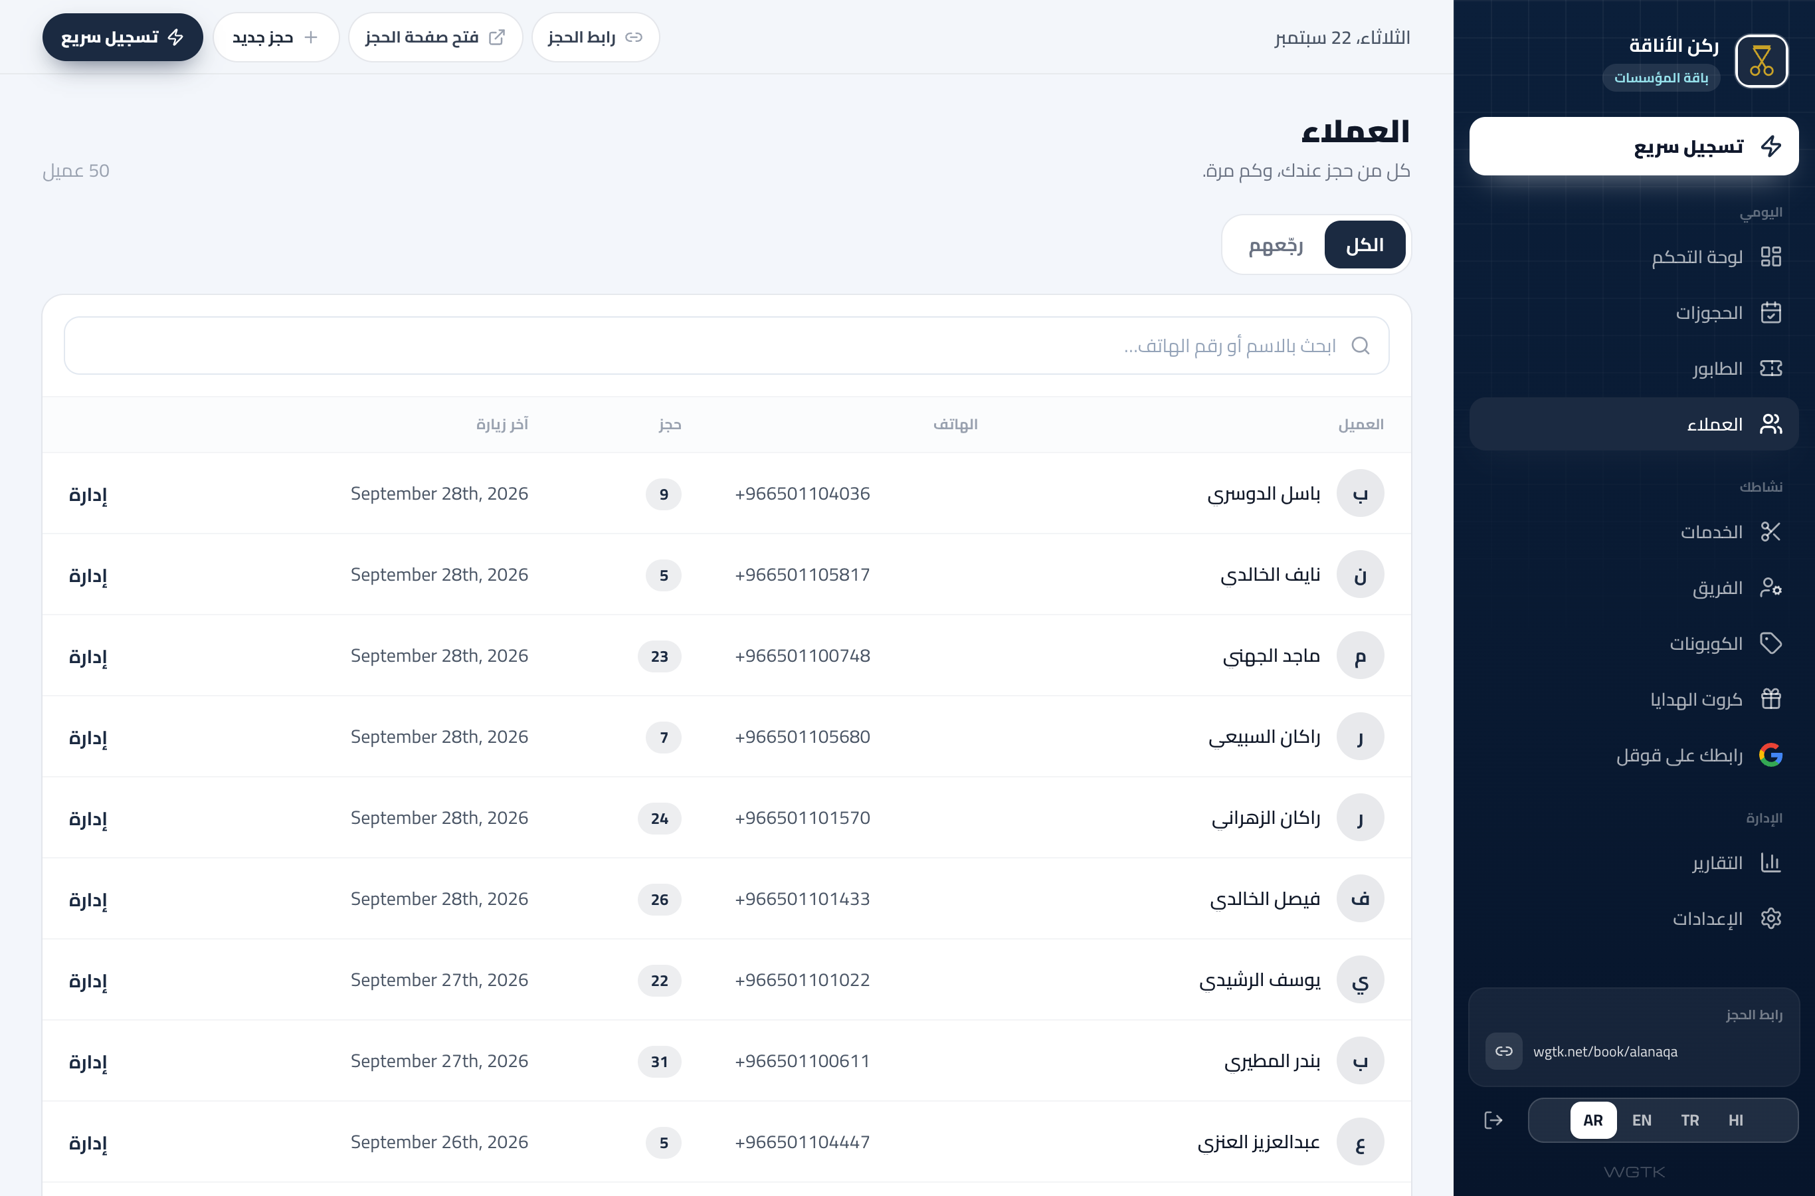
Task: Click plus icon in حجز جديد button
Action: pyautogui.click(x=310, y=37)
